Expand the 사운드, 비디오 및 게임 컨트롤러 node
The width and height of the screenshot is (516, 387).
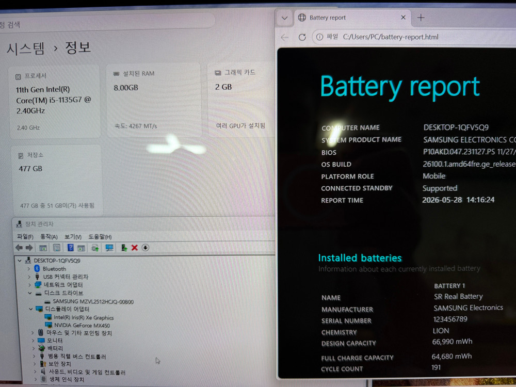tap(36, 372)
